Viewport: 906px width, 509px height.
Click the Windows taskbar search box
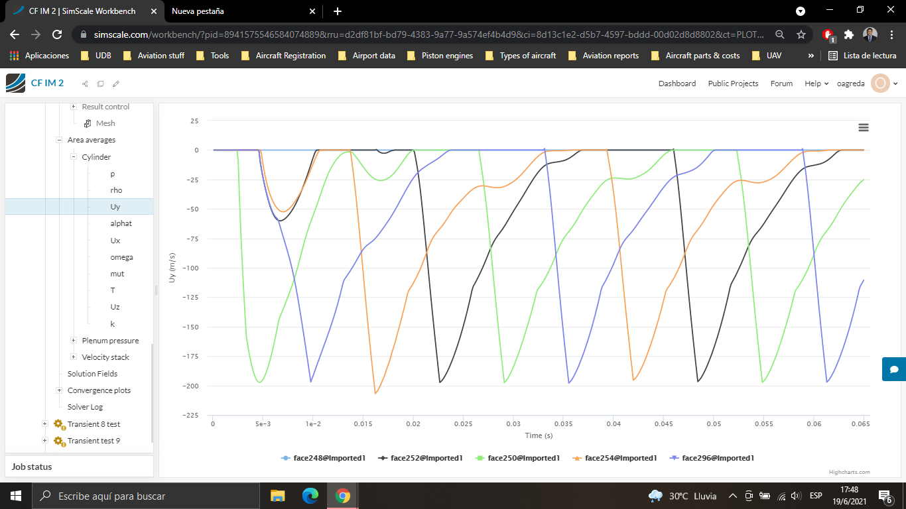(x=145, y=496)
